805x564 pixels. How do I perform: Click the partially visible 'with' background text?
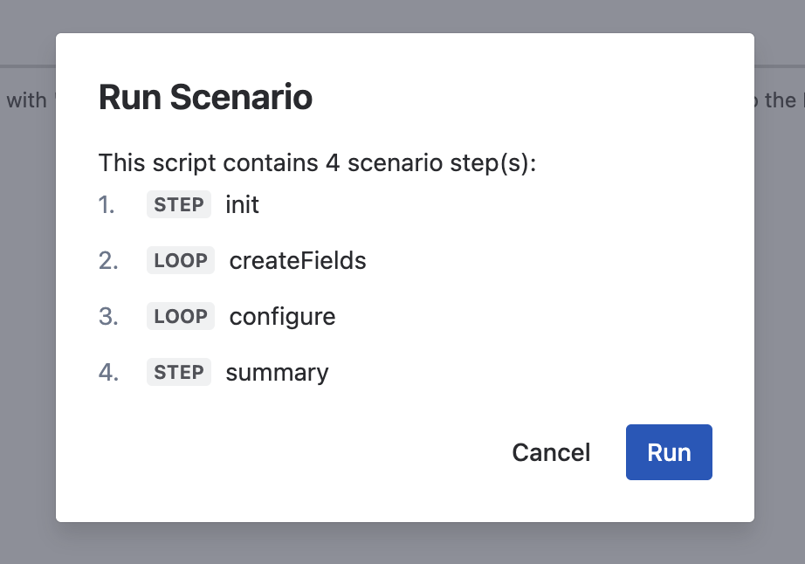[27, 100]
